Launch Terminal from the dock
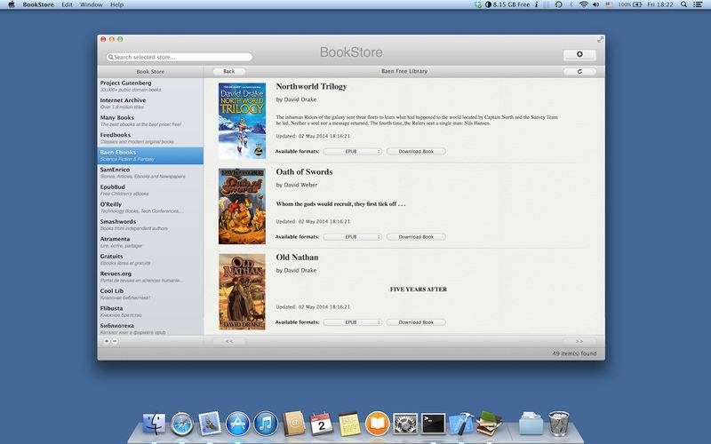Image resolution: width=711 pixels, height=444 pixels. pos(434,424)
